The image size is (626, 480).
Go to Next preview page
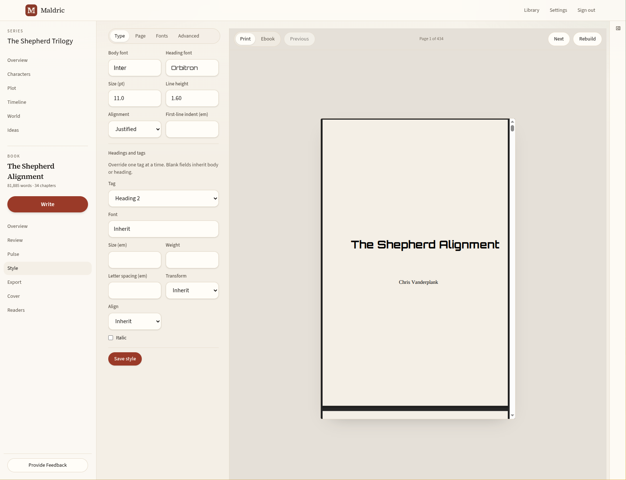(x=559, y=39)
